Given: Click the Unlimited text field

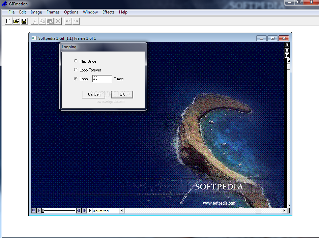Looking at the screenshot, I should click(x=106, y=211).
